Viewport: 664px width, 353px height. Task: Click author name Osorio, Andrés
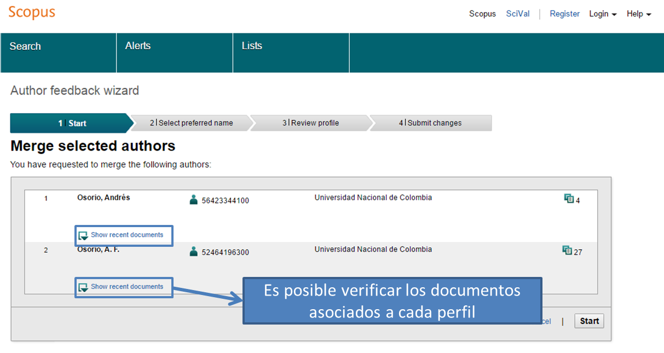tap(103, 198)
